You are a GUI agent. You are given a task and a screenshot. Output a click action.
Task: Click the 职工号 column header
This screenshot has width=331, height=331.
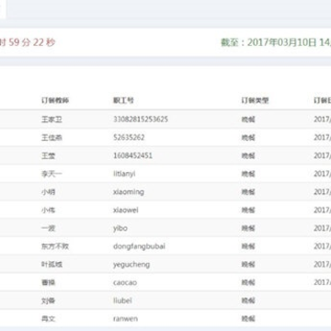coord(123,100)
